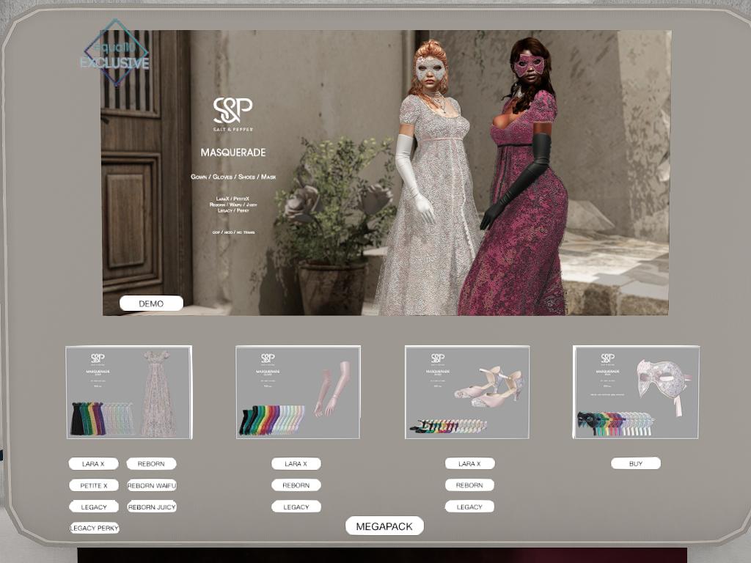Viewport: 751px width, 563px height.
Task: Choose LEGACY under the gown
Action: (93, 507)
